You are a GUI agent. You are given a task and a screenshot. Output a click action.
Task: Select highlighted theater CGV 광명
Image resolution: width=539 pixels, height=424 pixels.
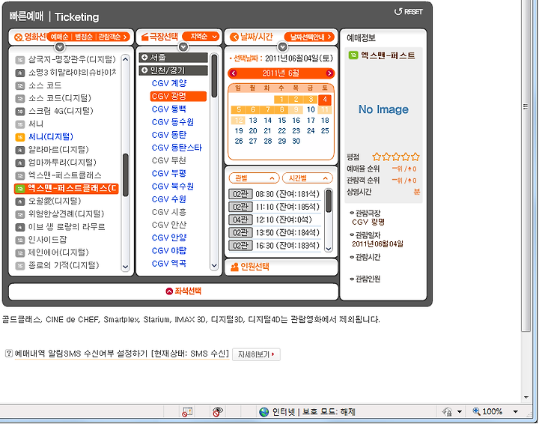click(178, 97)
